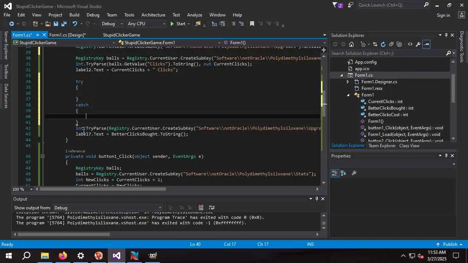Collapse the button1_Click method outline

point(42,156)
